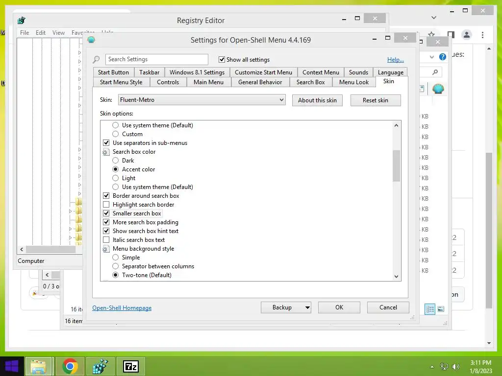The height and width of the screenshot is (376, 502).
Task: Choose Separator between columns option
Action: [x=116, y=266]
